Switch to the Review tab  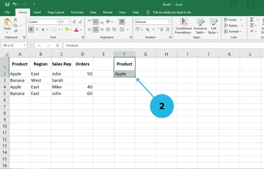click(108, 12)
